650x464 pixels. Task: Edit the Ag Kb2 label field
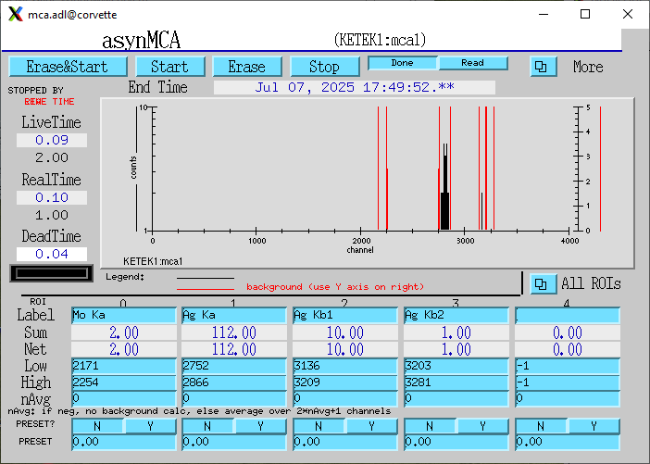[456, 316]
